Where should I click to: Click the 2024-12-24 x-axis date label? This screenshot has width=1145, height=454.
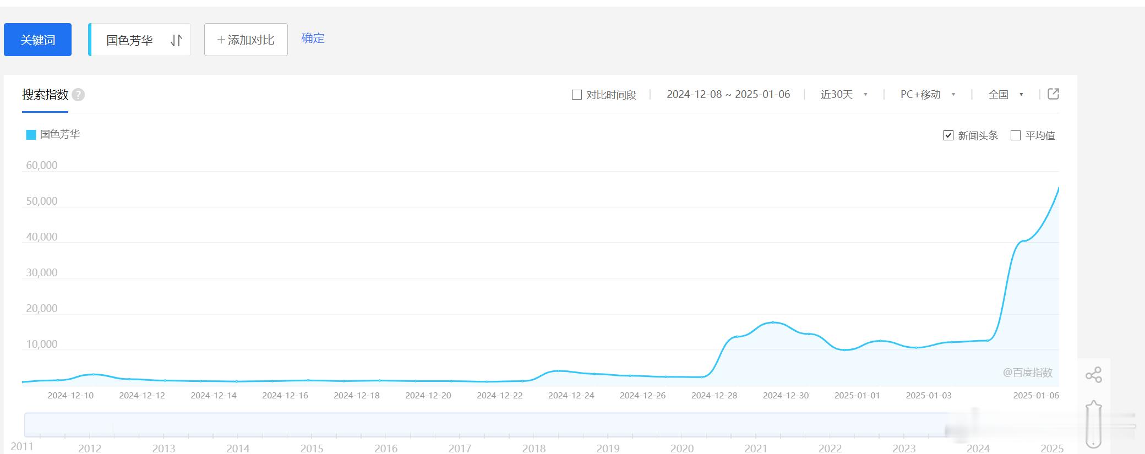click(x=571, y=395)
